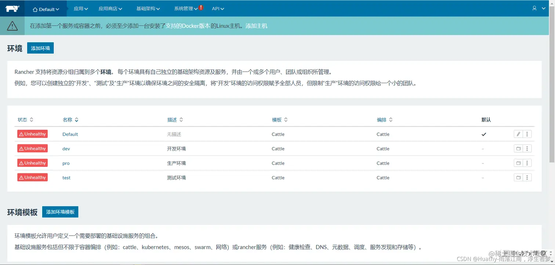Sort table by 编排 column
Image resolution: width=555 pixels, height=265 pixels.
(x=385, y=120)
